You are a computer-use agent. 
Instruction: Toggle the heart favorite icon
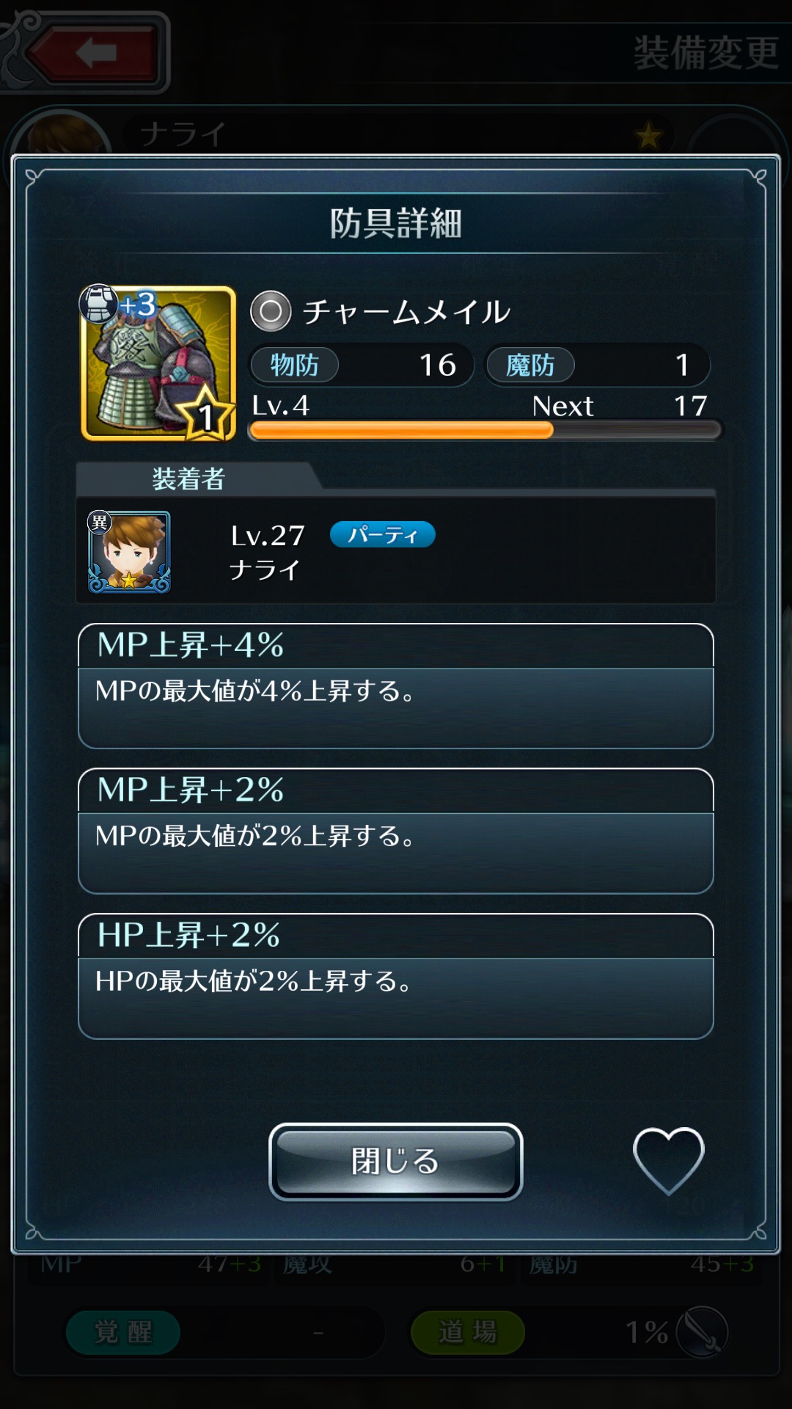point(668,1161)
